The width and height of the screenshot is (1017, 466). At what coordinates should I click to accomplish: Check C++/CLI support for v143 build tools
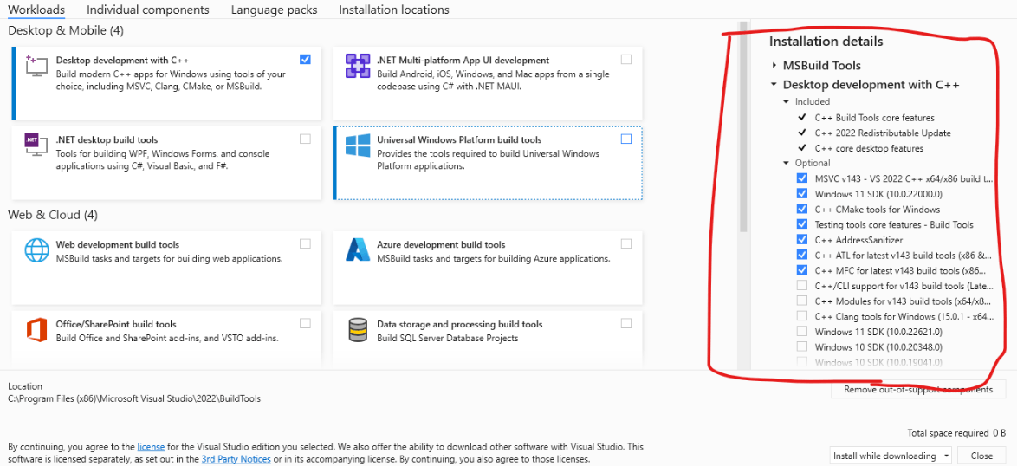(802, 285)
